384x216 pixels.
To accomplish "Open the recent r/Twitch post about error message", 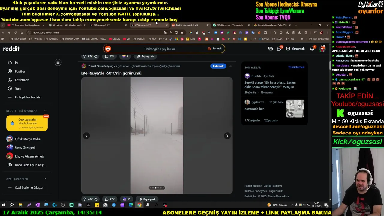I will tap(270, 85).
